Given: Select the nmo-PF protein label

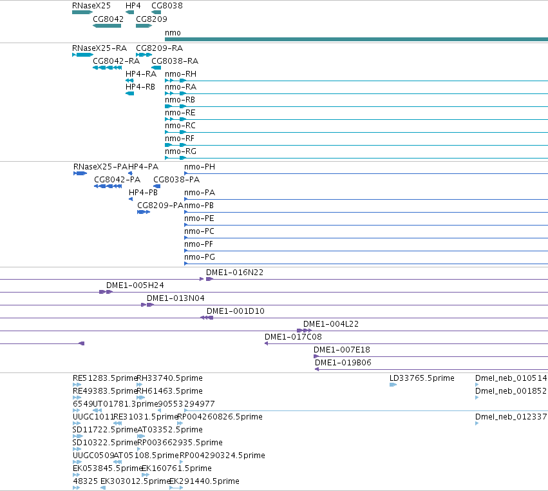Looking at the screenshot, I should pos(198,244).
